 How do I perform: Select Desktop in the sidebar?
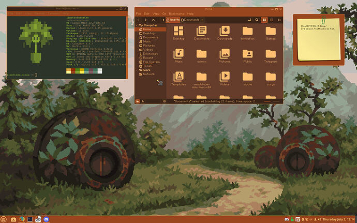(151, 33)
